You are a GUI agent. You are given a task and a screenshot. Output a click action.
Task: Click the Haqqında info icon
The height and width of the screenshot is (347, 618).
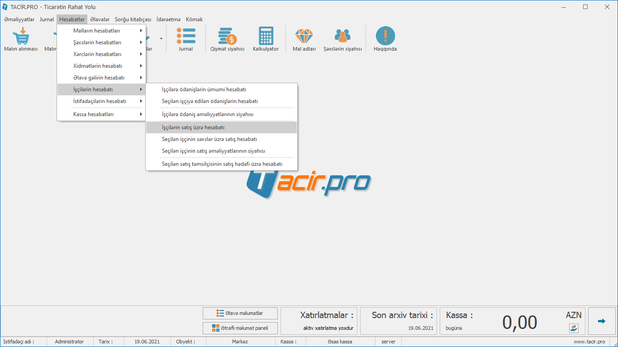(x=385, y=36)
